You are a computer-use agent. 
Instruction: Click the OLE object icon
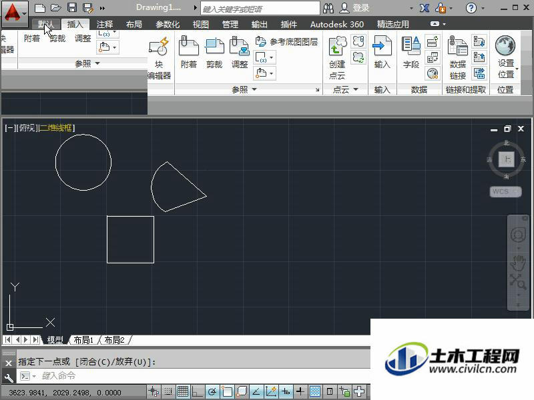click(433, 57)
